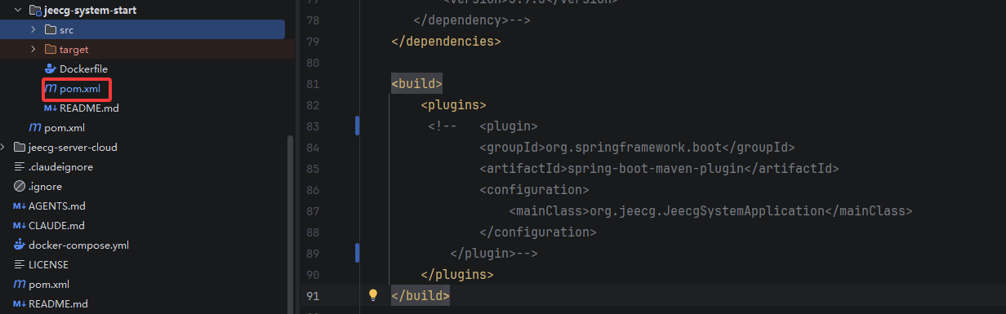This screenshot has height=314, width=1006.
Task: Open the .claudeignore file
Action: pos(60,166)
